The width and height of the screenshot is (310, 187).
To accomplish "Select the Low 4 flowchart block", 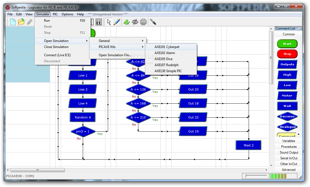I will [83, 103].
